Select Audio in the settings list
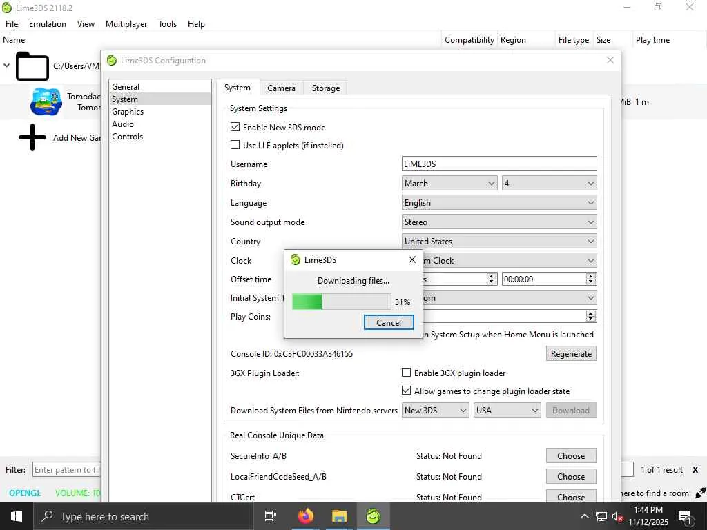The height and width of the screenshot is (530, 707). tap(160, 124)
